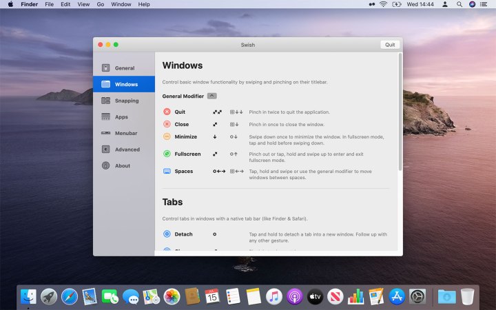This screenshot has height=310, width=496.
Task: Click the blue Spaces gesture icon
Action: (167, 171)
